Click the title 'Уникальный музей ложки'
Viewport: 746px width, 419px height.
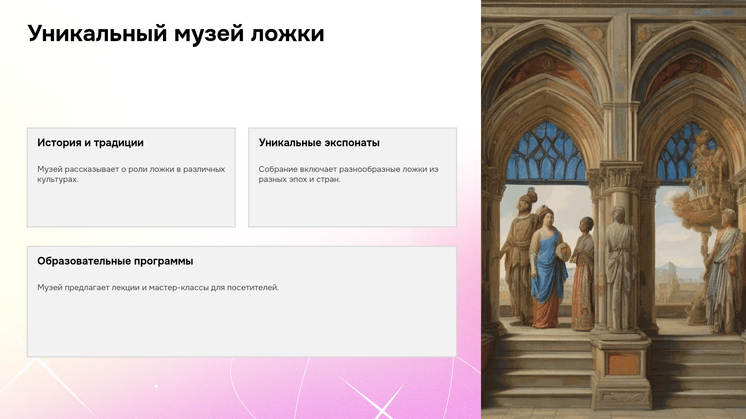[176, 34]
